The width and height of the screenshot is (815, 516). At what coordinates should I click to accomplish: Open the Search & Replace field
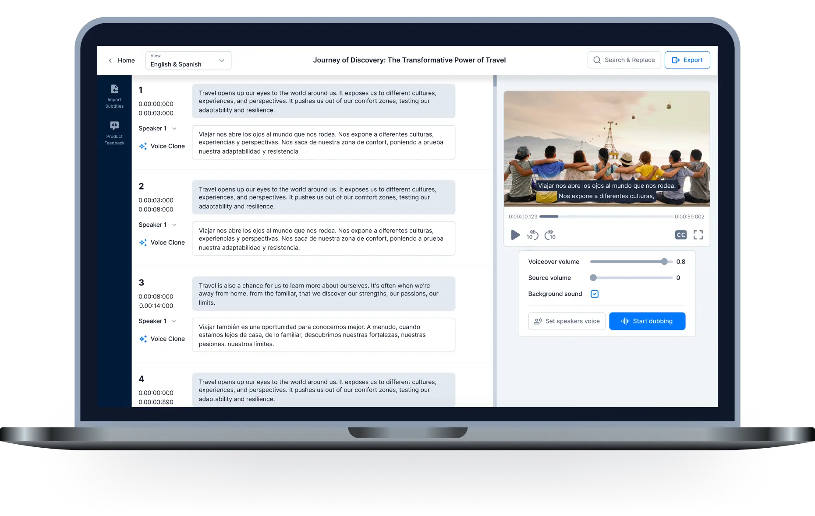pos(624,60)
